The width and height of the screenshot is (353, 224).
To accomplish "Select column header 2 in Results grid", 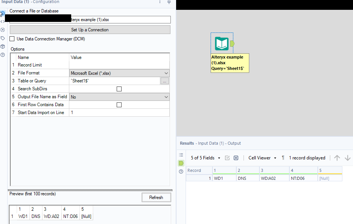I will click(x=248, y=170).
